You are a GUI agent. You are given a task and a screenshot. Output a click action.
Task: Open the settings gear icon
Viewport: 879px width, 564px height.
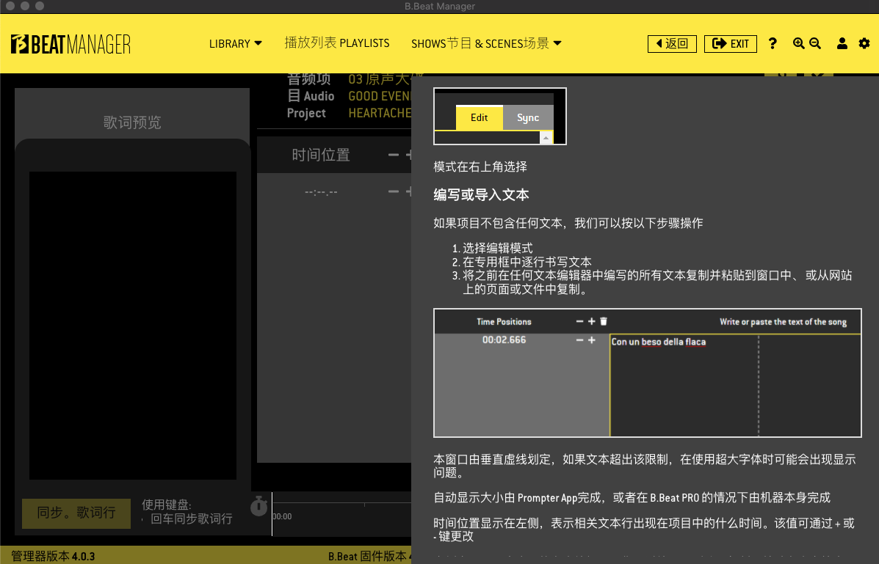[x=864, y=44]
